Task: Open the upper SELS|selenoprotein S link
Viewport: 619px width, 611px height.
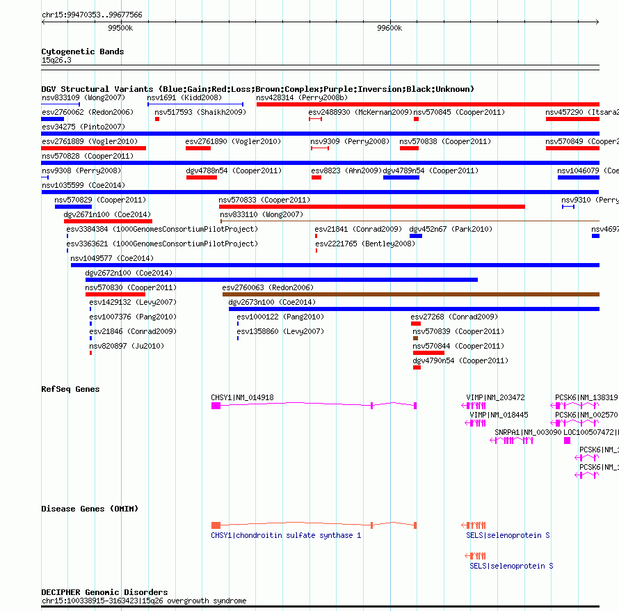Action: [508, 535]
